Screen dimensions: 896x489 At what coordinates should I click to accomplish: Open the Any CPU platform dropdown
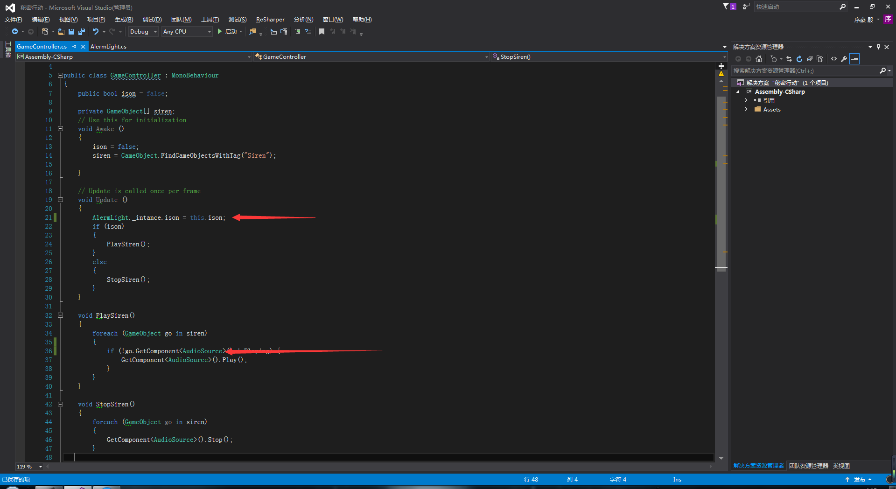pos(187,32)
